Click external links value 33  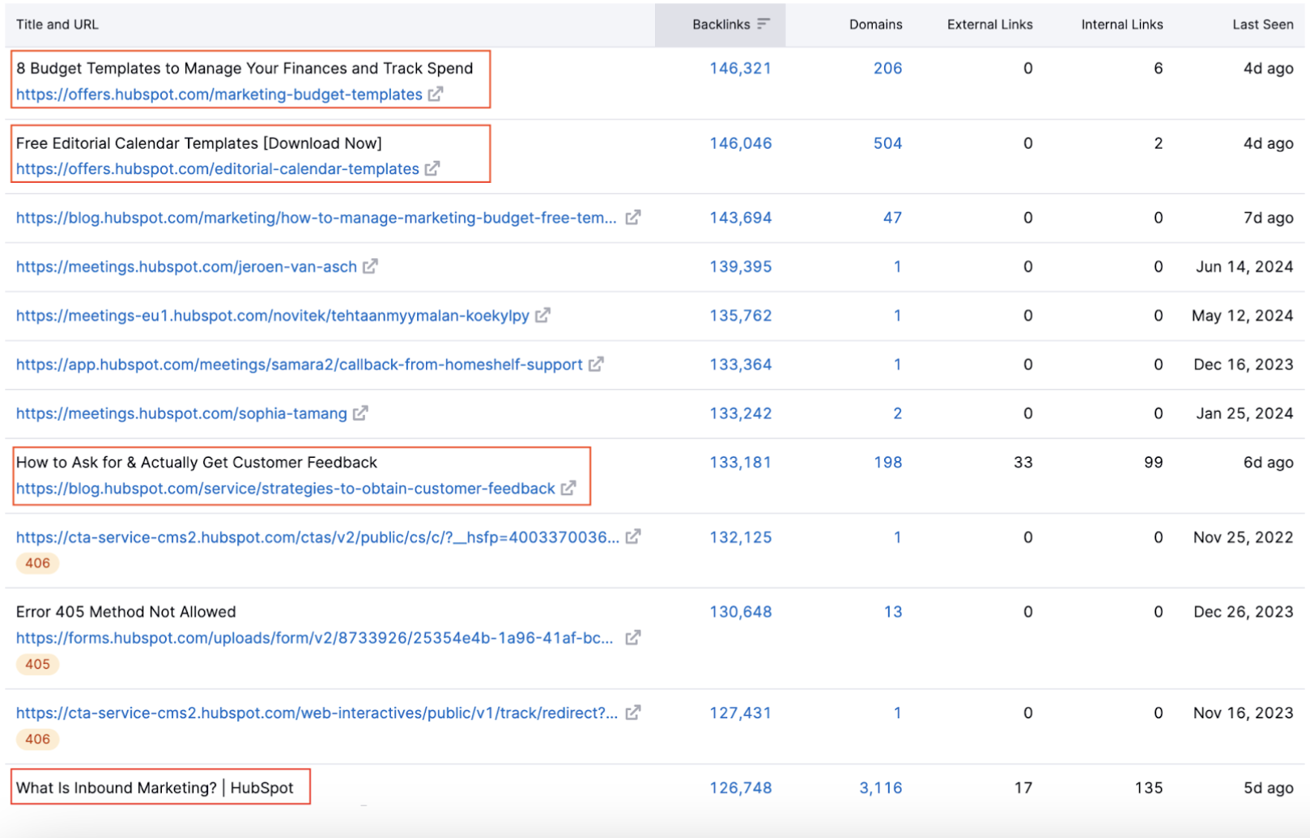(x=1023, y=463)
